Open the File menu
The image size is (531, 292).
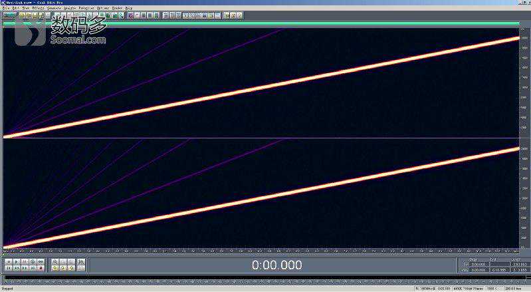pyautogui.click(x=5, y=8)
